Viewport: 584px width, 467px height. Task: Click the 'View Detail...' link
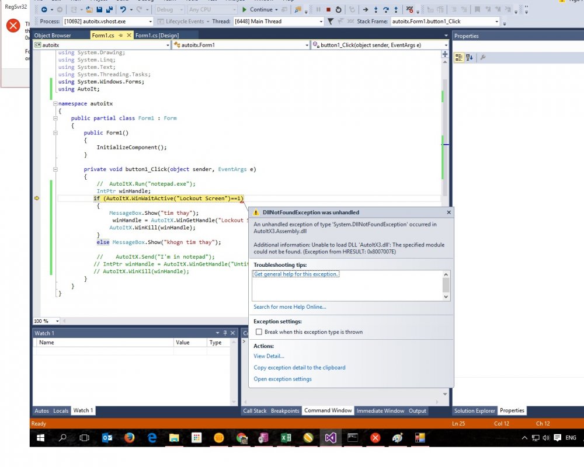[269, 356]
